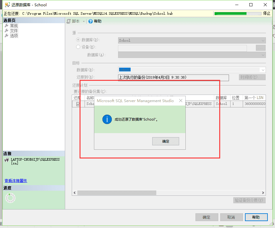The width and height of the screenshot is (275, 228).
Task: Click the server icon beside LAPTOP-IN3E6IJP\SQLEXPRESS
Action: 6,159
